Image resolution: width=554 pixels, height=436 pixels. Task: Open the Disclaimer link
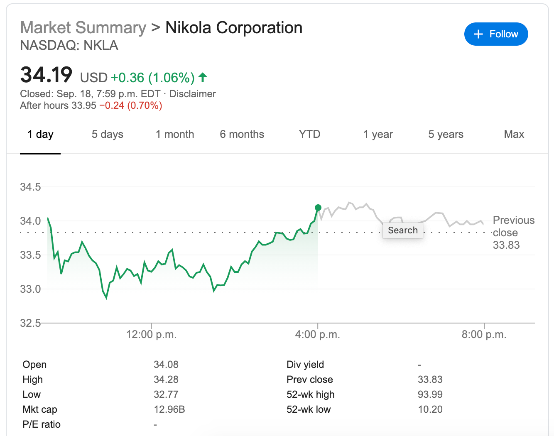tap(192, 94)
